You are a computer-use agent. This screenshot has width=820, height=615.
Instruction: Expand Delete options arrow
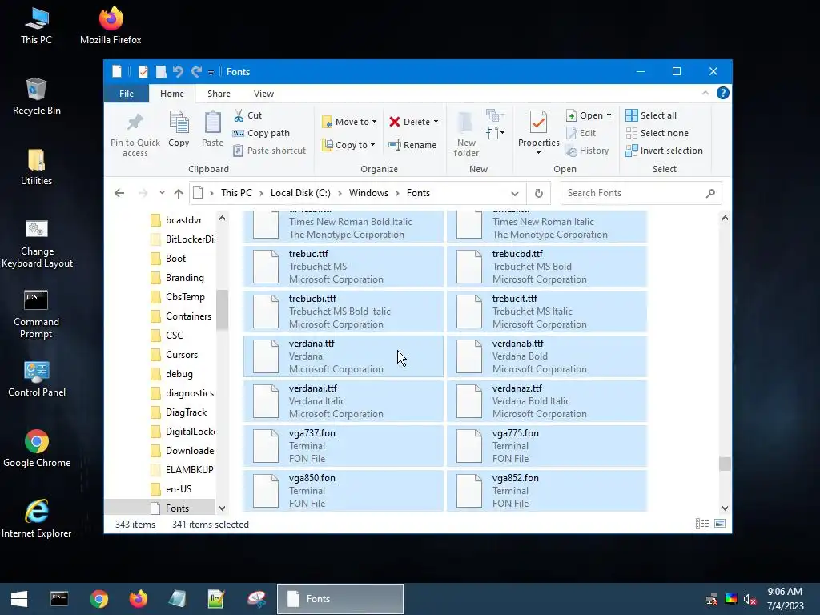(x=436, y=122)
